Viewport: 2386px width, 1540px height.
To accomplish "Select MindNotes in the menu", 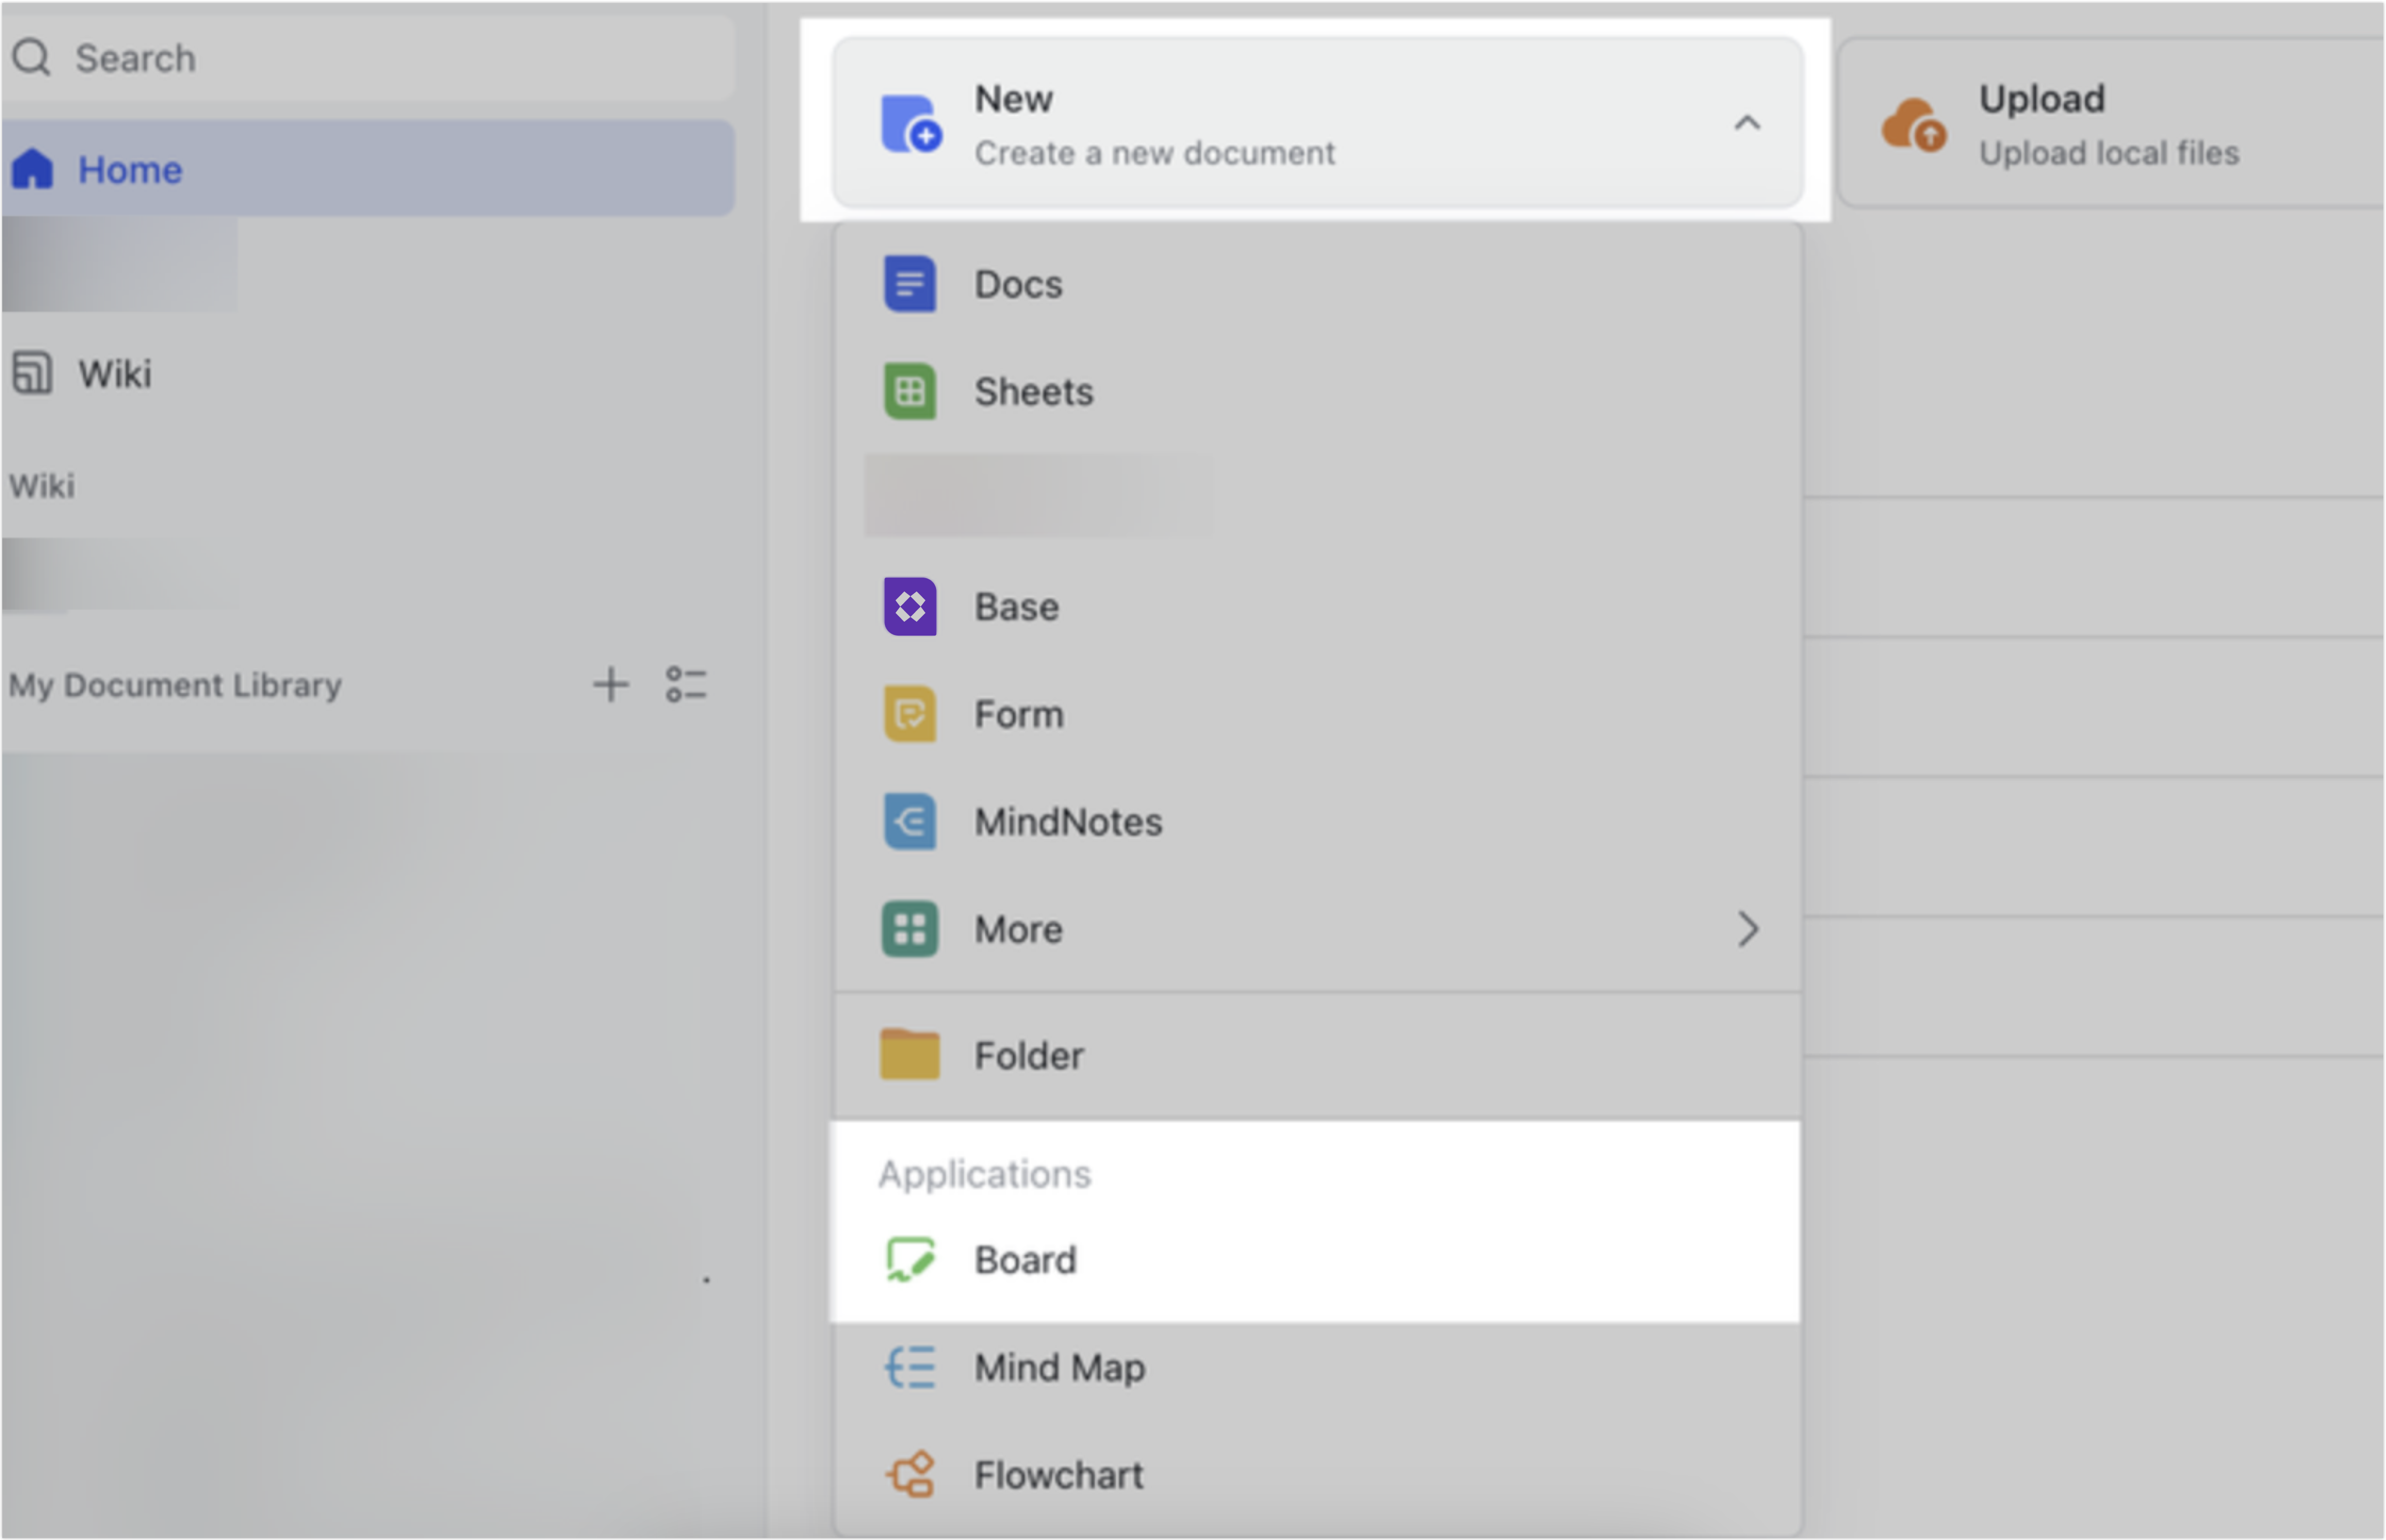I will (x=1317, y=822).
